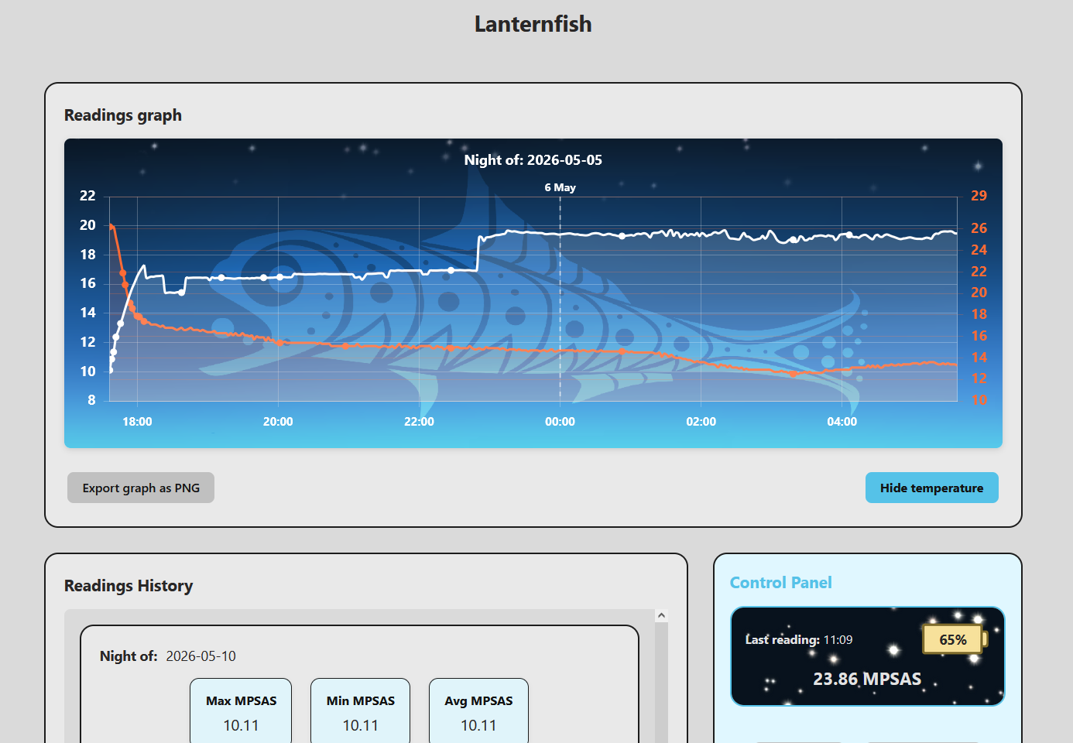
Task: Click the Lanternfish page title
Action: 533,24
